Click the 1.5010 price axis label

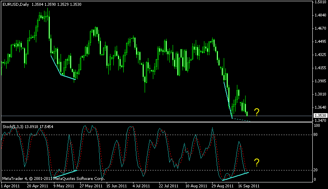(321, 2)
